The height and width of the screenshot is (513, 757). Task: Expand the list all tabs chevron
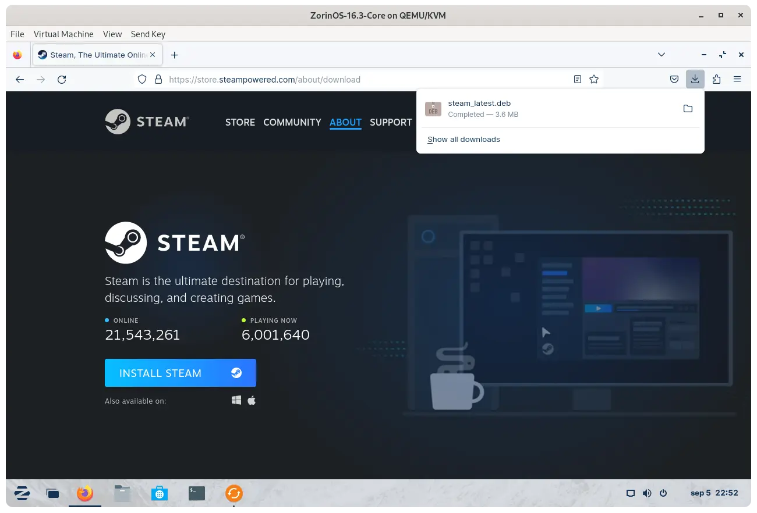click(x=662, y=55)
